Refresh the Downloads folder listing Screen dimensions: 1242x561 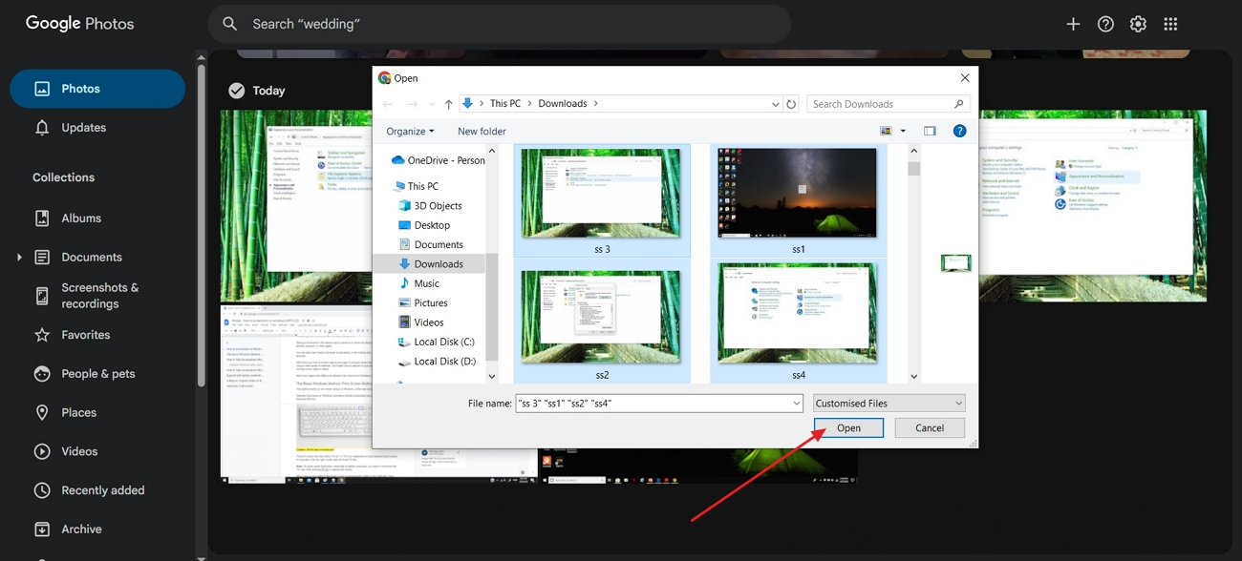[791, 104]
